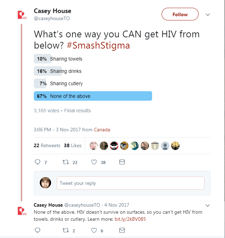Click reply icon on the follow-up tweet
This screenshot has height=238, width=225.
click(x=37, y=230)
